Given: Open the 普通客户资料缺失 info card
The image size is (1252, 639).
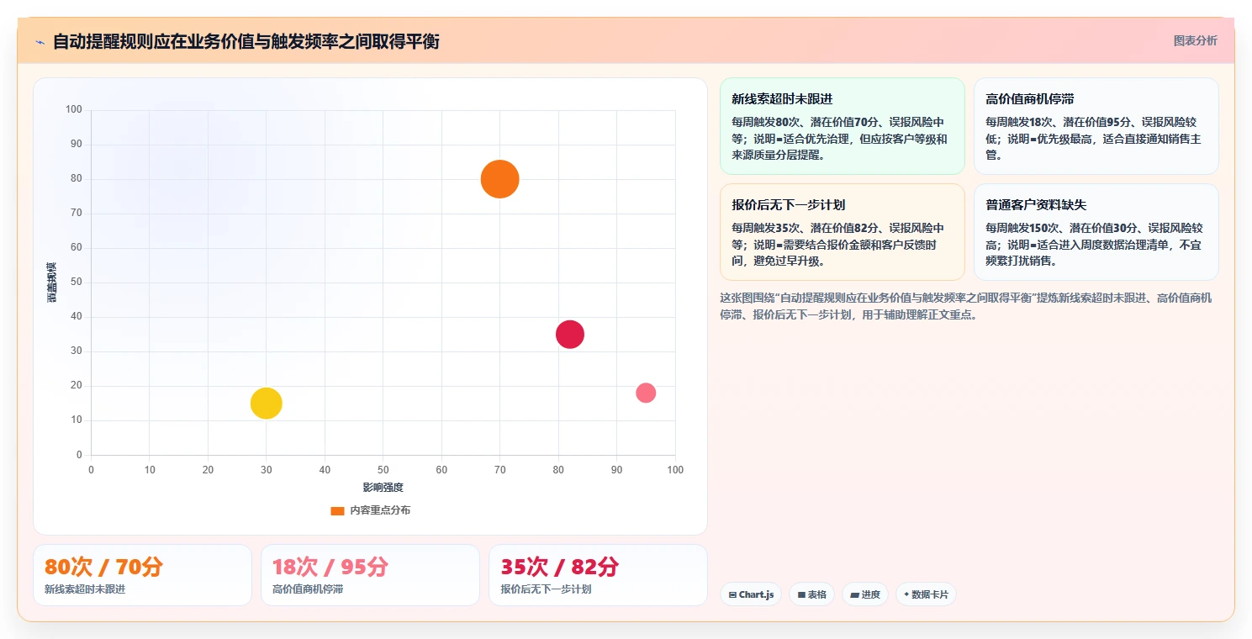Looking at the screenshot, I should pos(1096,232).
